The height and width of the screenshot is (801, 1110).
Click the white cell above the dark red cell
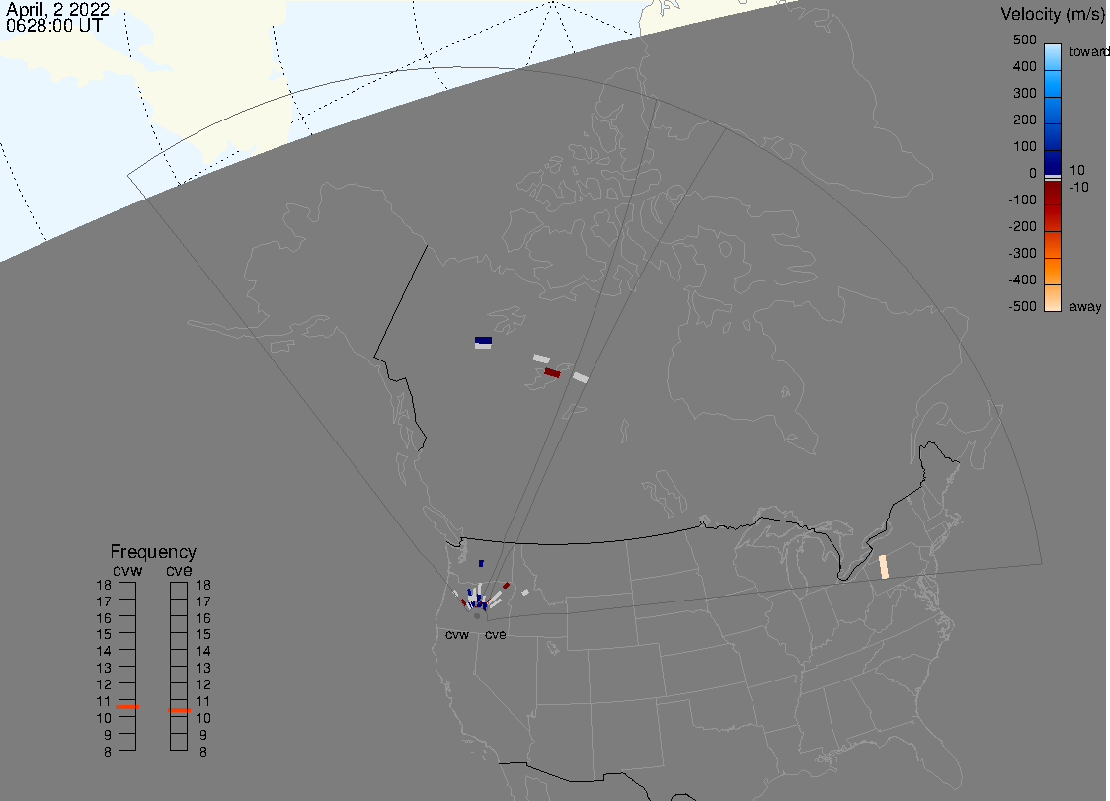tap(541, 359)
